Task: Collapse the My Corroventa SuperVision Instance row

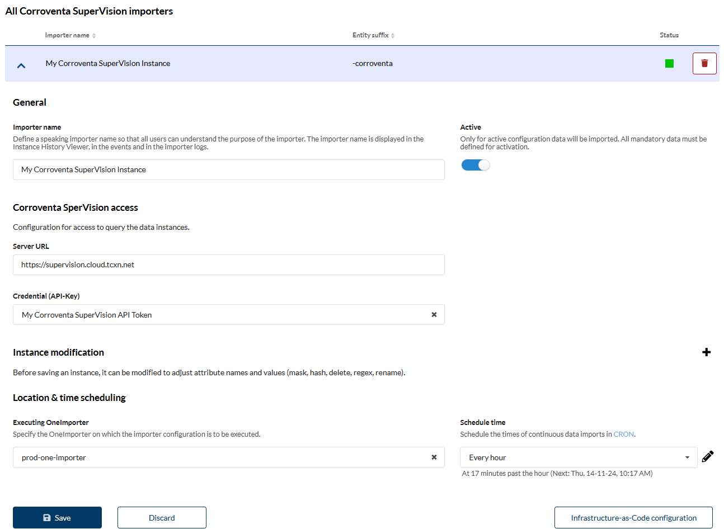Action: [21, 65]
